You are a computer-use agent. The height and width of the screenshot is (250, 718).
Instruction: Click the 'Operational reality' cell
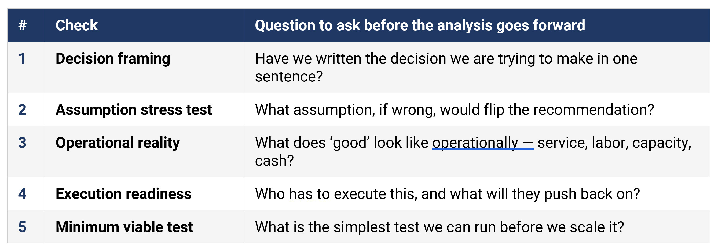pos(118,143)
